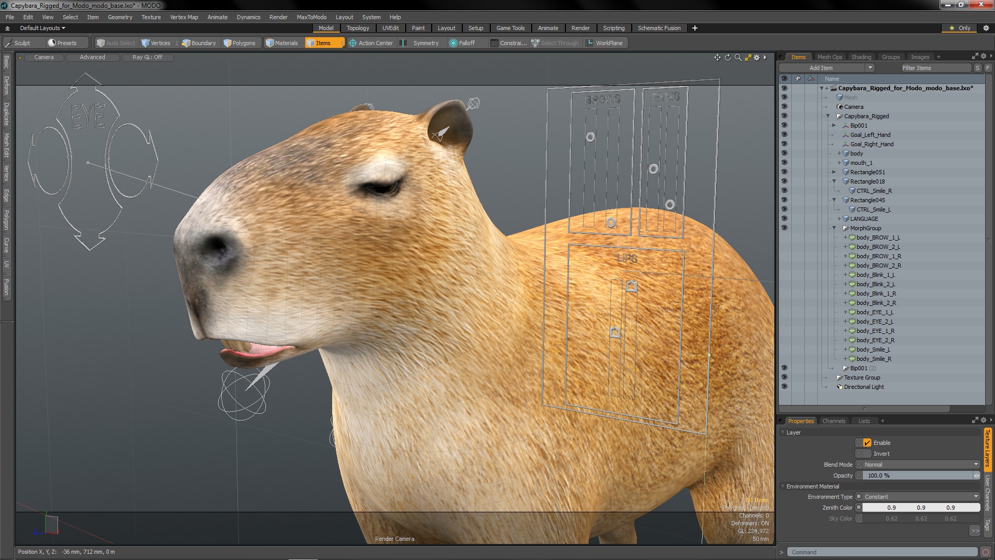Image resolution: width=995 pixels, height=560 pixels.
Task: Click the Falloff tool icon
Action: pyautogui.click(x=452, y=43)
